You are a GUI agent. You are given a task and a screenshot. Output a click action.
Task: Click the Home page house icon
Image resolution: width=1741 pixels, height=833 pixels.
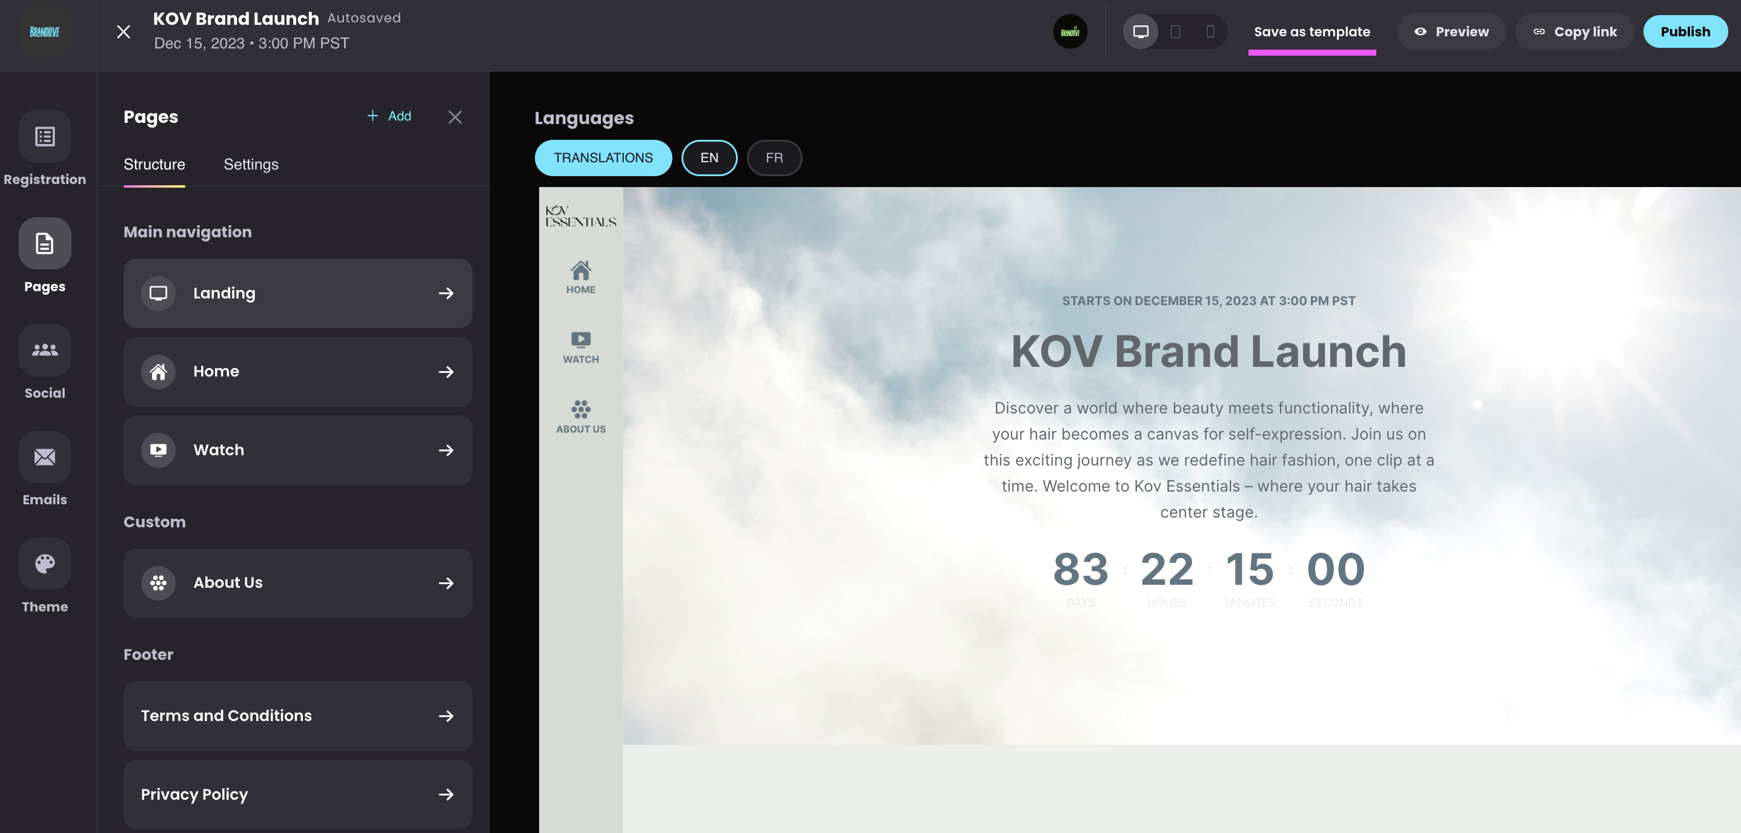158,372
